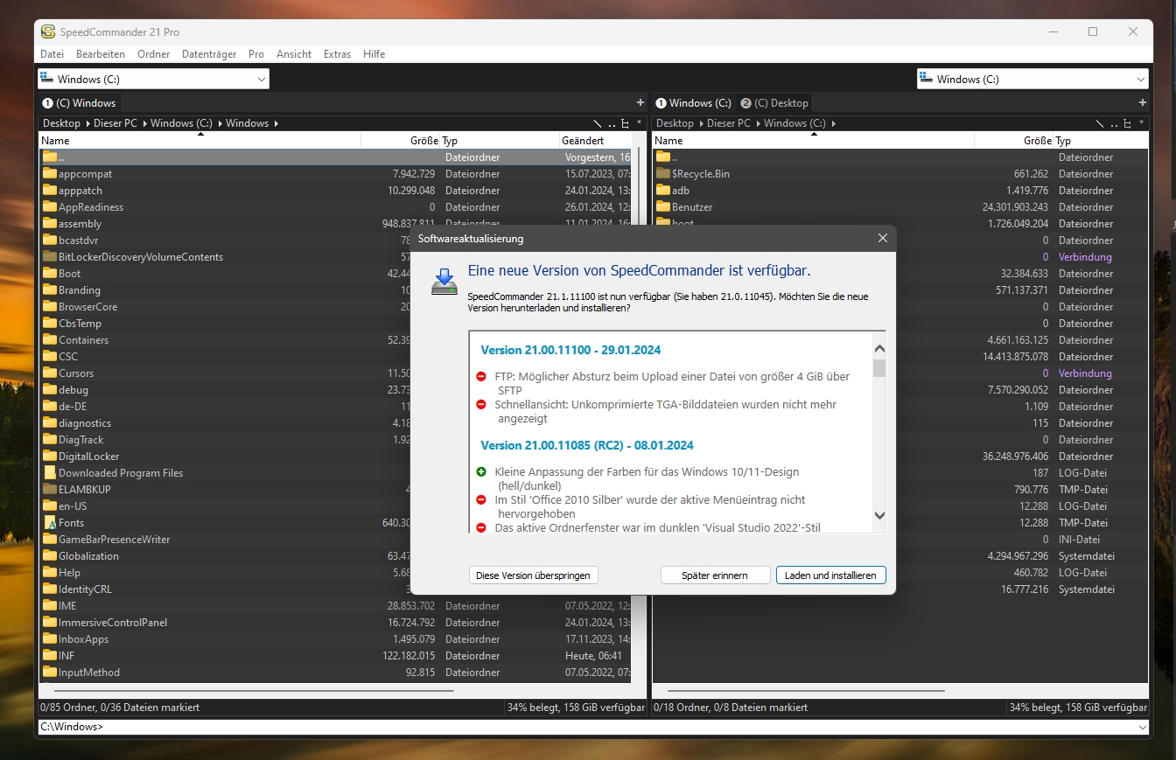Open the Datenträger menu
This screenshot has width=1176, height=760.
[209, 54]
